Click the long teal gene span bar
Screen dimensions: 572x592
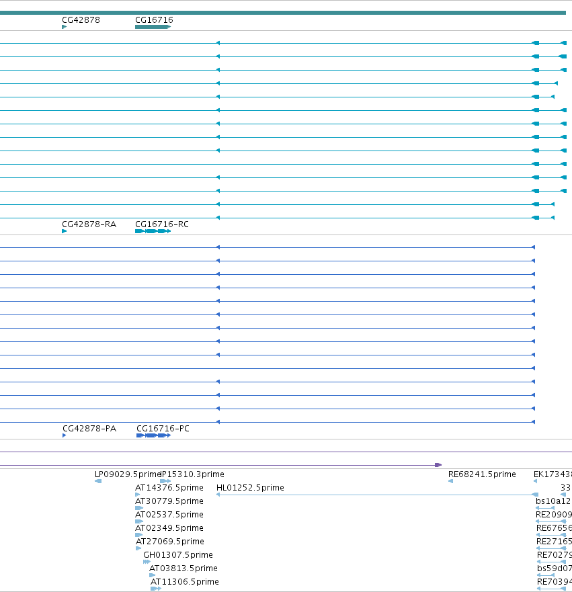coord(283,13)
